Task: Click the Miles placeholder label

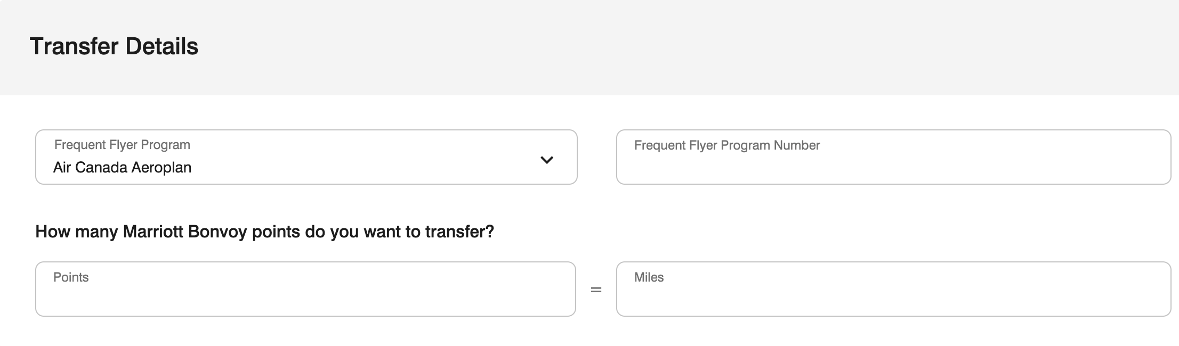Action: pyautogui.click(x=649, y=277)
